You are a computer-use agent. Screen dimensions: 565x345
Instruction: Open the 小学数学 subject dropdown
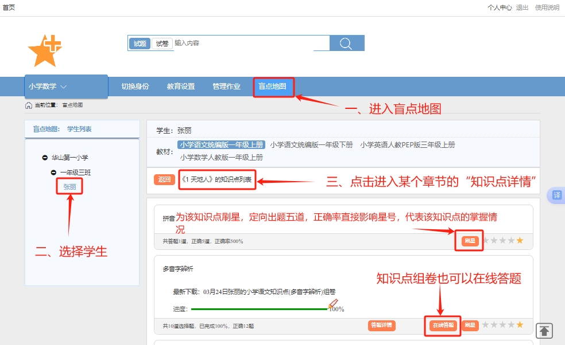[x=48, y=87]
